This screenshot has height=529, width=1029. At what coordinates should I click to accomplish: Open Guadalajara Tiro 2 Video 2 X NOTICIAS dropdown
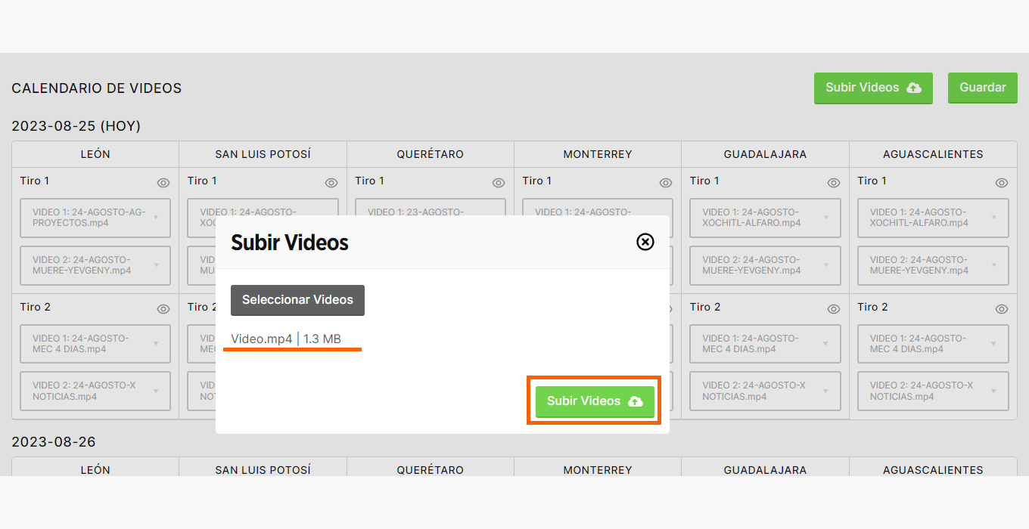766,391
